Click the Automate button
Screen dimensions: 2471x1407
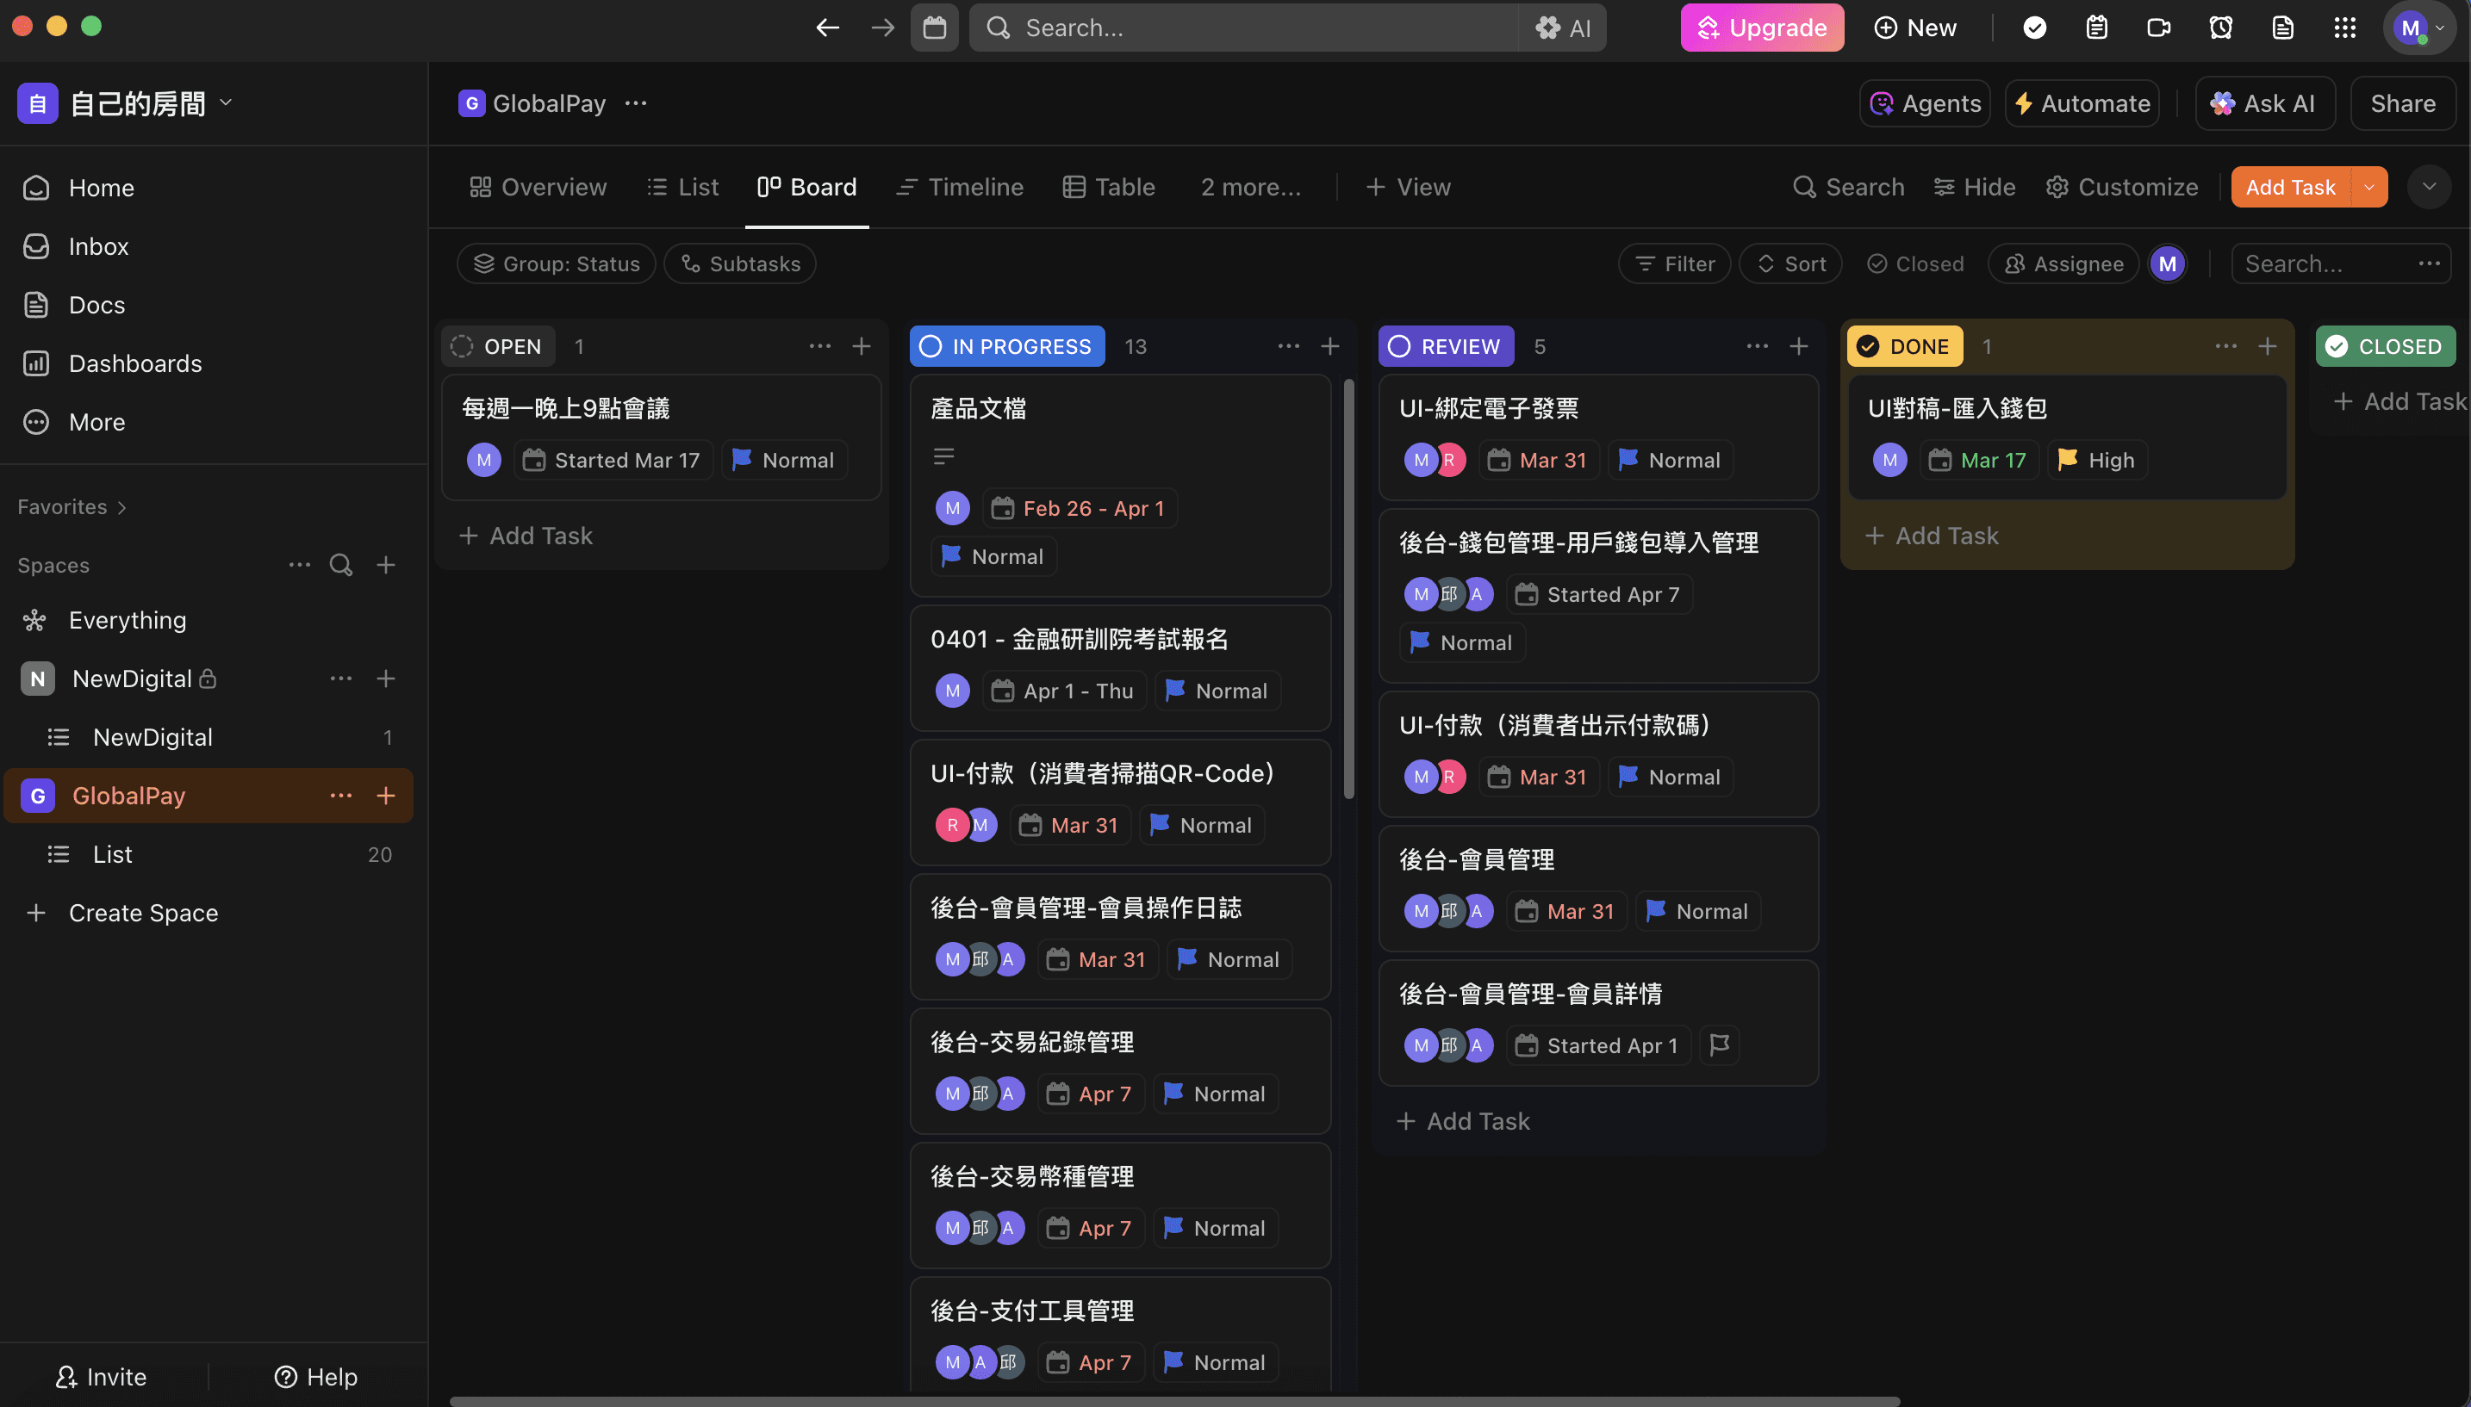2082,103
